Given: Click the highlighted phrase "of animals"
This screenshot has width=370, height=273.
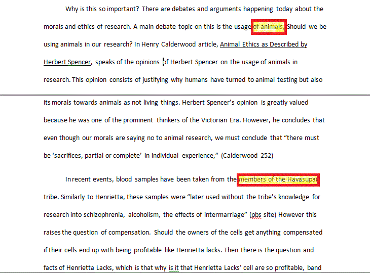Looking at the screenshot, I should coord(269,27).
